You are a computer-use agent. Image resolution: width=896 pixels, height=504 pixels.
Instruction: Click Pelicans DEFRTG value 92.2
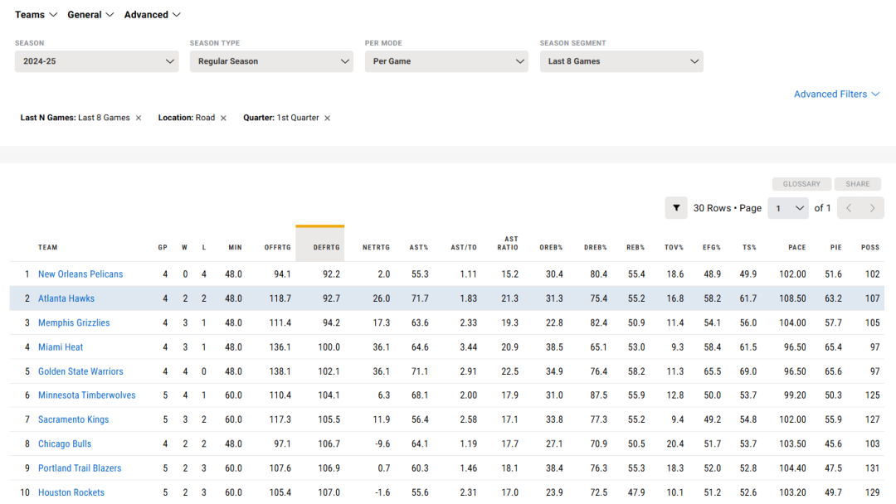tap(331, 274)
